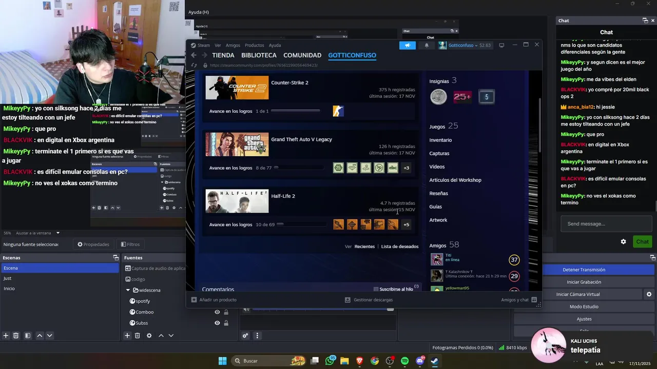Toggle lock on Subss source
The width and height of the screenshot is (657, 369).
tap(226, 323)
